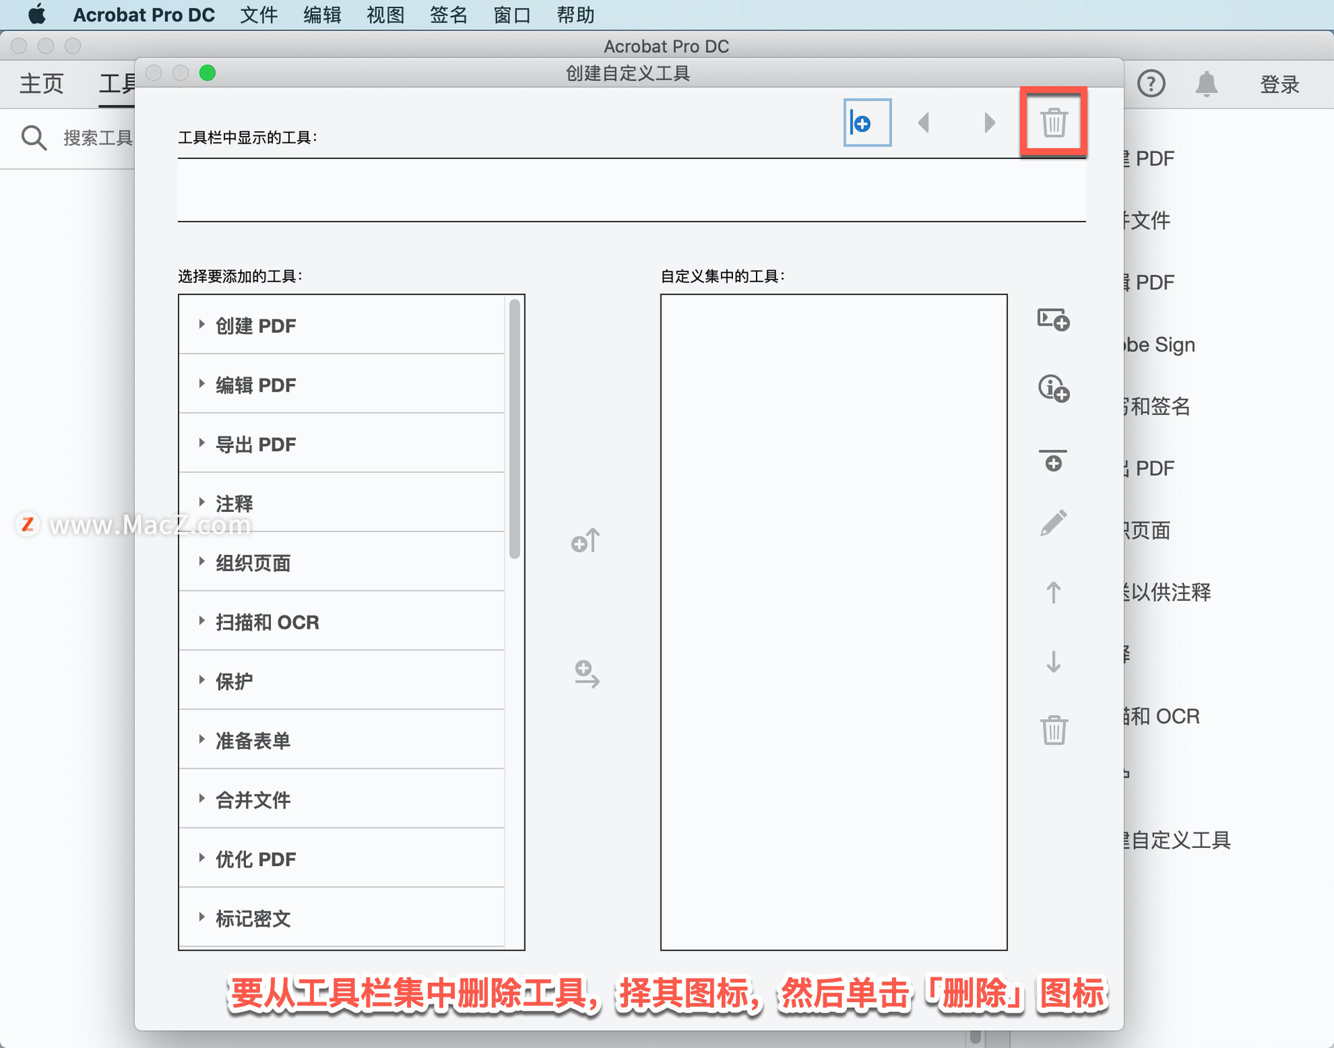This screenshot has width=1334, height=1048.
Task: Expand the 优化 PDF category
Action: pyautogui.click(x=201, y=858)
